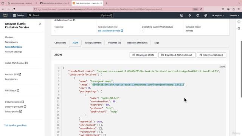This screenshot has width=242, height=136.
Task: Open Task definitions in the sidebar
Action: pos(13,47)
